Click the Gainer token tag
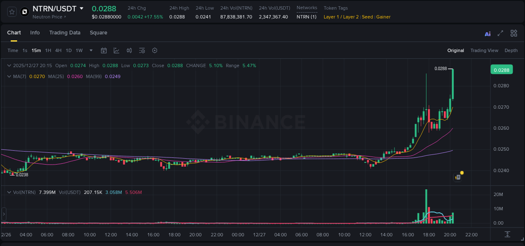 click(383, 17)
